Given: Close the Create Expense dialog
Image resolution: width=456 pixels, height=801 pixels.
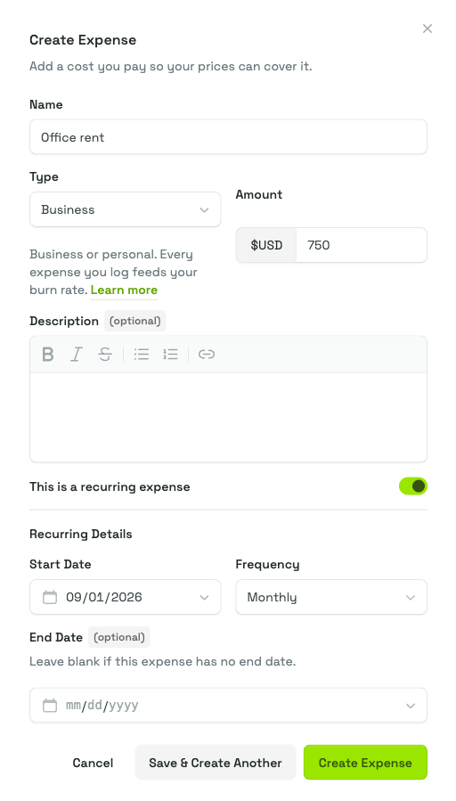Looking at the screenshot, I should coord(427,29).
